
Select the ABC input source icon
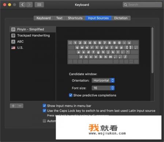click(x=13, y=42)
